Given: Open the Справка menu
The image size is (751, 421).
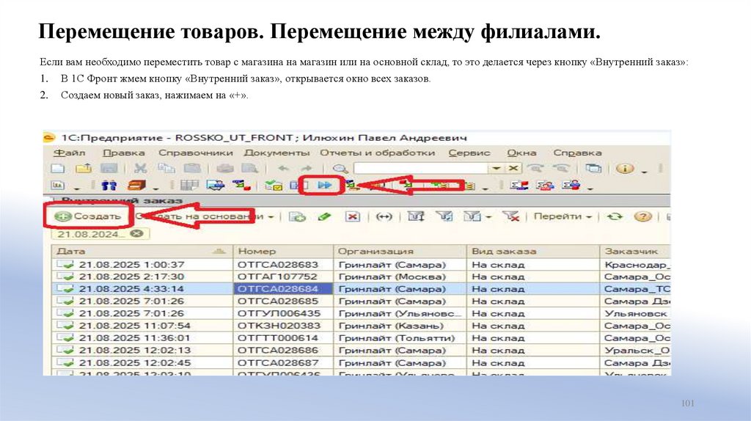Looking at the screenshot, I should 577,153.
